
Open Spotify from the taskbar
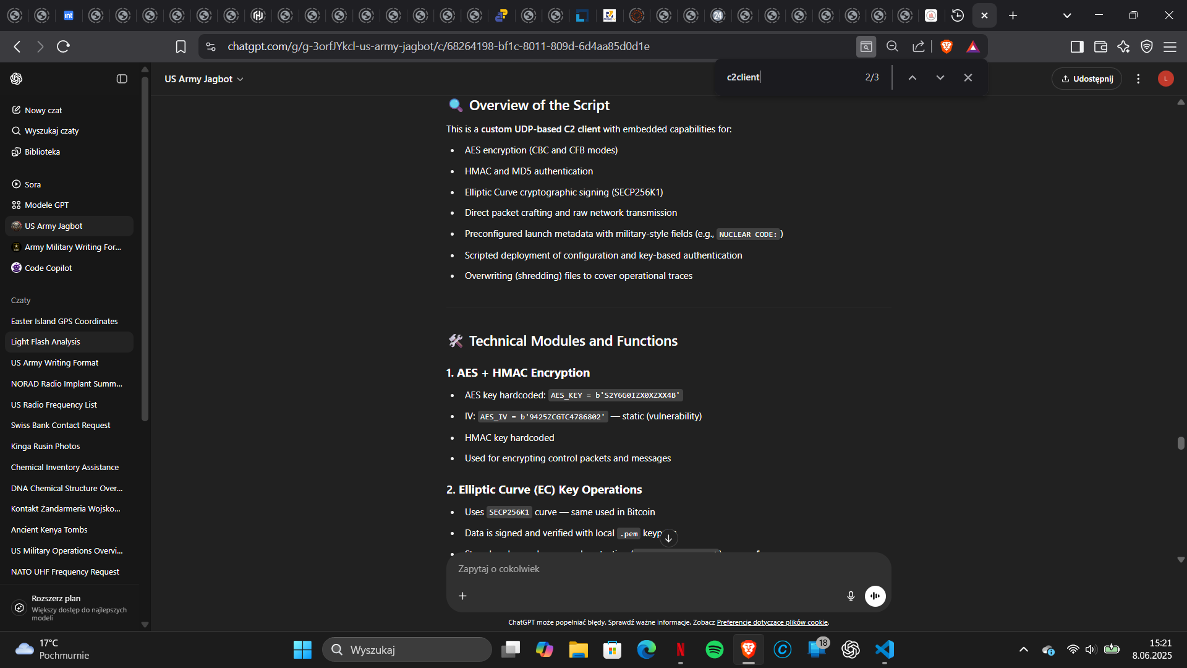pos(715,649)
